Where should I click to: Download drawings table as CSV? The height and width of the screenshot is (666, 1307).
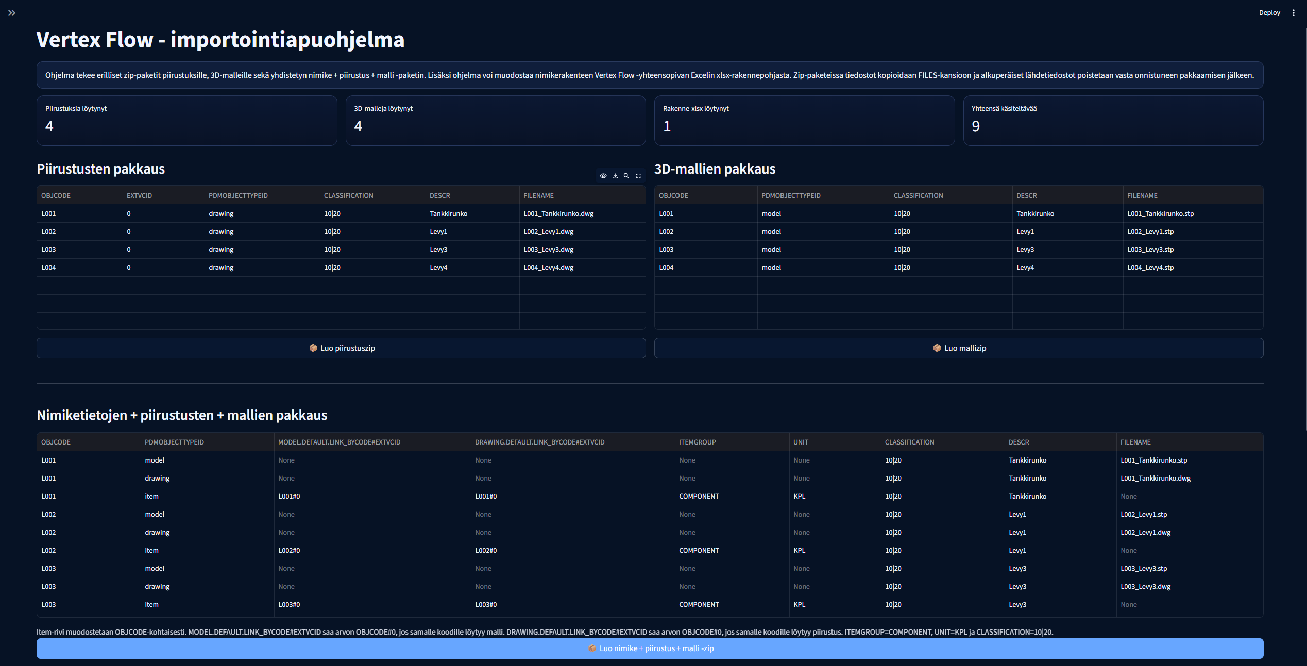615,176
